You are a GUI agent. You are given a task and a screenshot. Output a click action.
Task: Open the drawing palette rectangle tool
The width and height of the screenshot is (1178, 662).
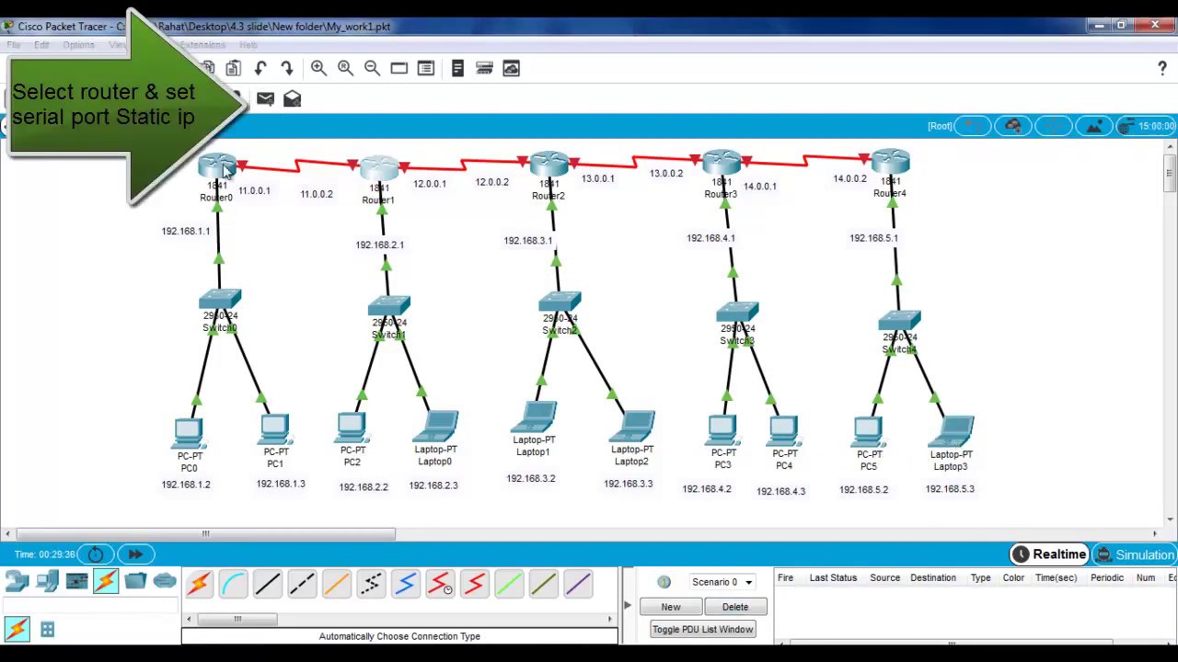(398, 68)
